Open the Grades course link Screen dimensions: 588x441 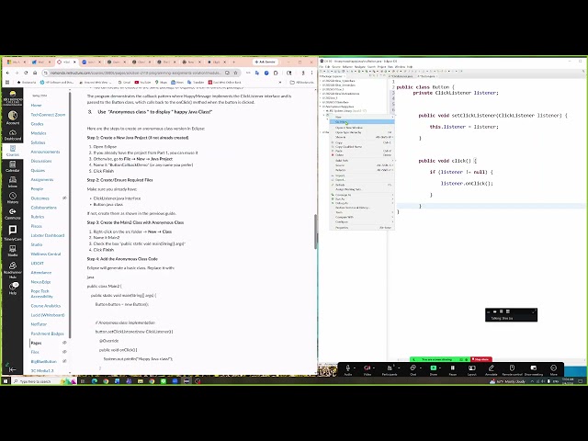pyautogui.click(x=37, y=124)
